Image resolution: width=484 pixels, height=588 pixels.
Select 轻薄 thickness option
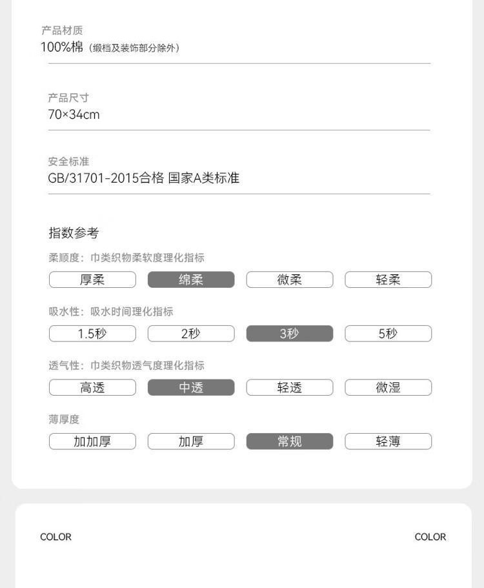[x=388, y=441]
